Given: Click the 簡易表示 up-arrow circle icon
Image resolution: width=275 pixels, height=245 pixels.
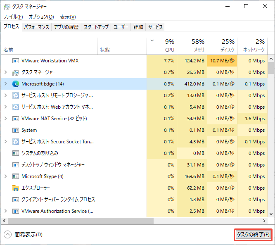Looking at the screenshot, I should point(7,235).
